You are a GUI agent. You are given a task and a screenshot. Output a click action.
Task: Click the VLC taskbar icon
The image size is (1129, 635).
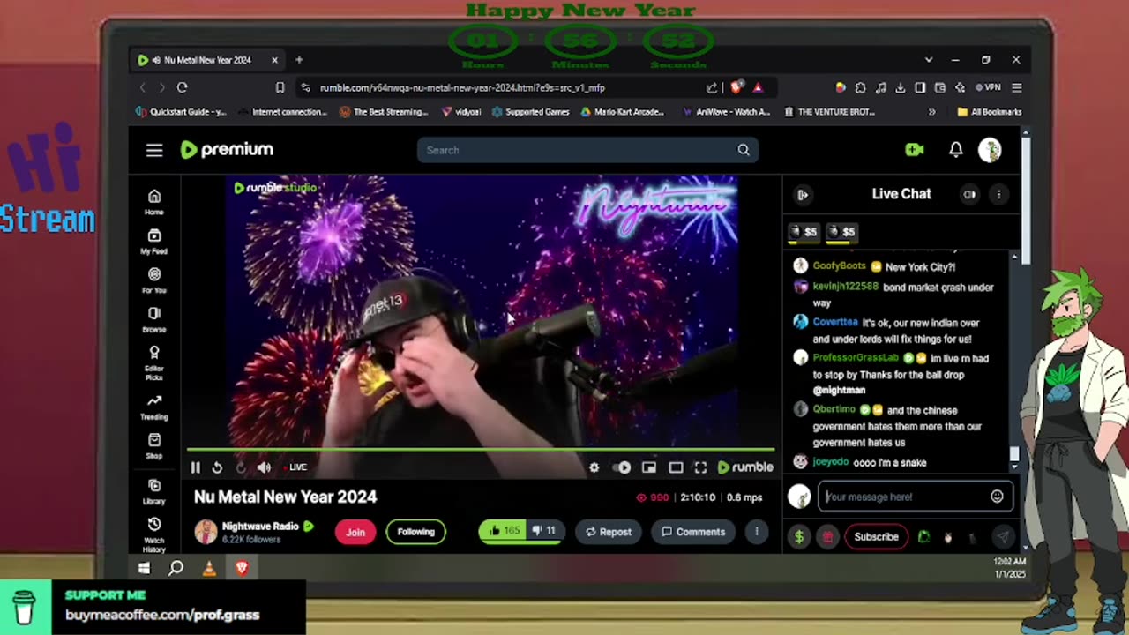(209, 568)
